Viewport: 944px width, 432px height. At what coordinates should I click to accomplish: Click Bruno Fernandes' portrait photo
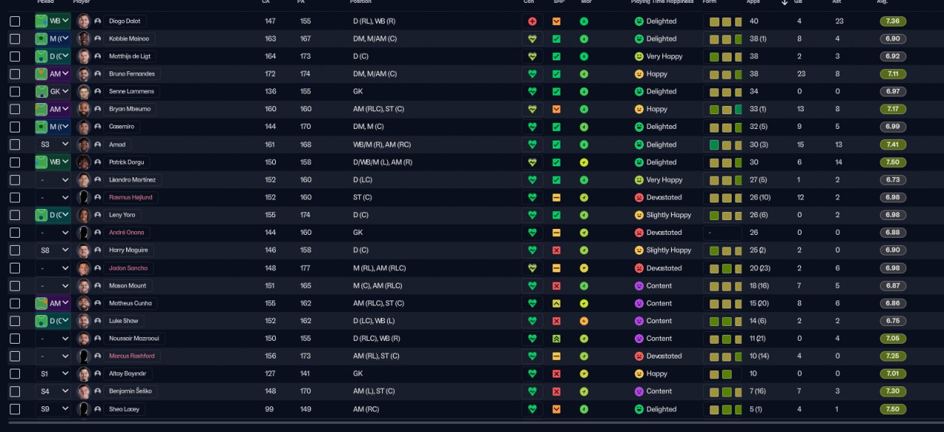pyautogui.click(x=83, y=74)
